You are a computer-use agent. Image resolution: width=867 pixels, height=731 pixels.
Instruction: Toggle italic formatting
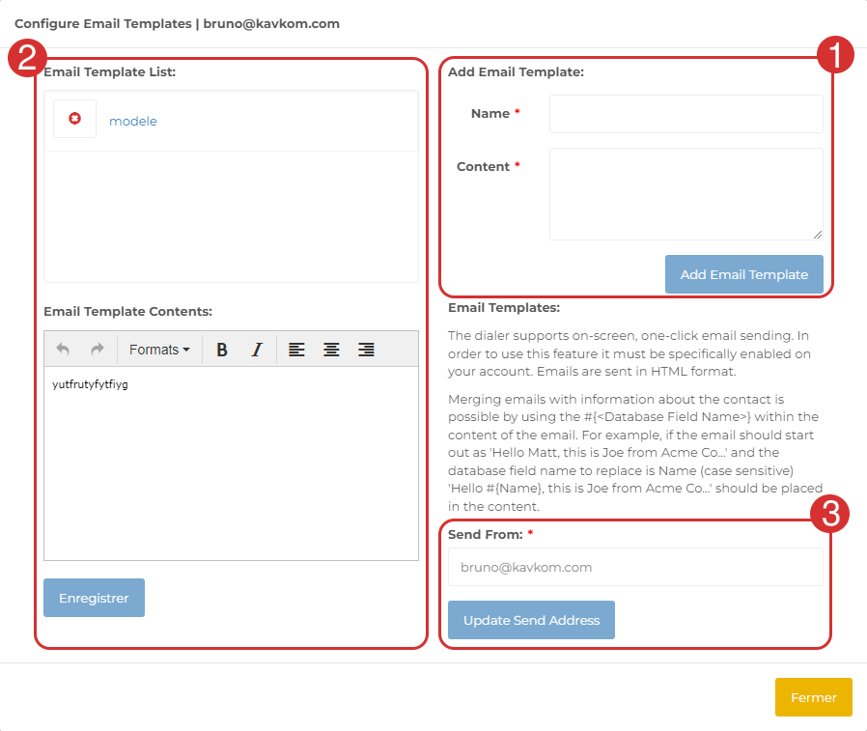pos(257,350)
